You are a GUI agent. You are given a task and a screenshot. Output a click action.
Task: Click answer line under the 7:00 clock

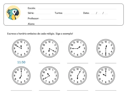point(21,90)
